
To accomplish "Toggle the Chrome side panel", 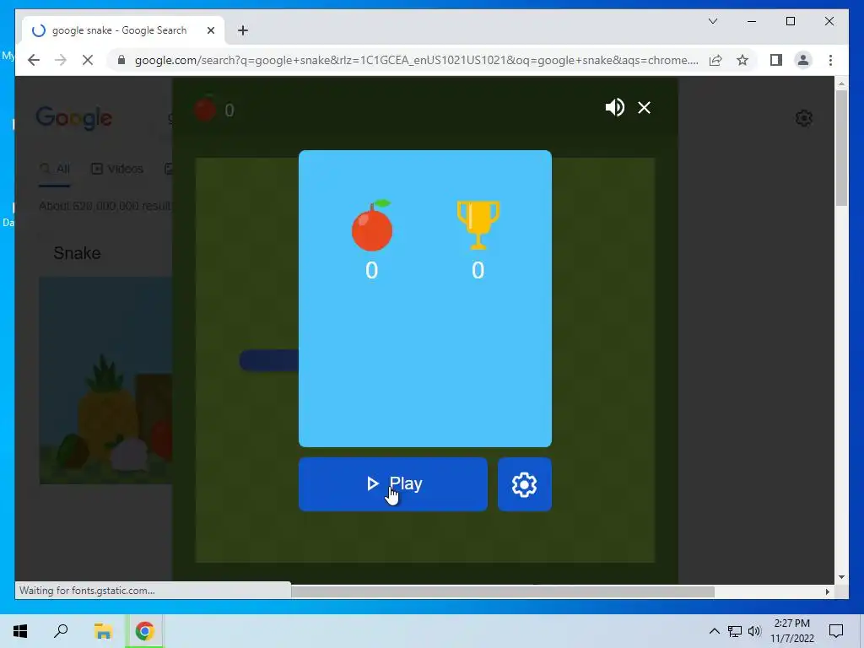I will [776, 60].
